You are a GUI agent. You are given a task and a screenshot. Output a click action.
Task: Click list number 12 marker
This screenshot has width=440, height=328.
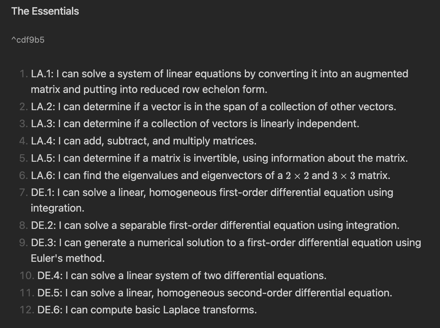27,310
